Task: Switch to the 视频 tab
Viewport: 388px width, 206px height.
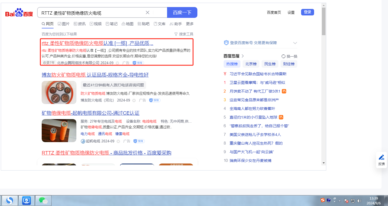Action: coord(96,24)
